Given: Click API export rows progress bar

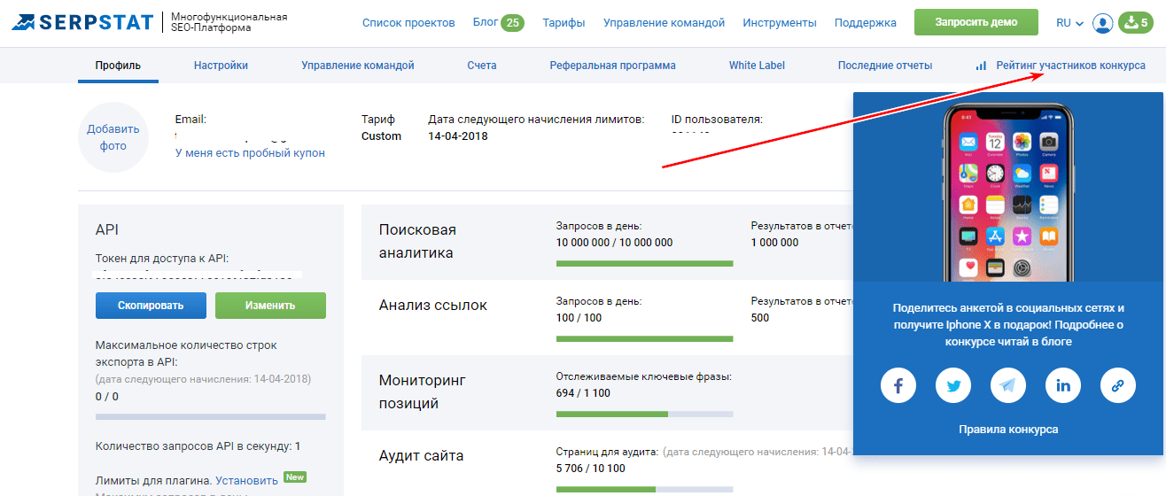Looking at the screenshot, I should coord(210,416).
